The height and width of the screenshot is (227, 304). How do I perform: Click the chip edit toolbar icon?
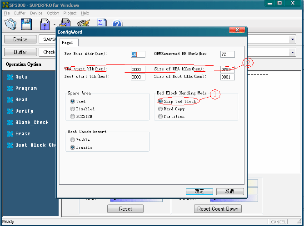[x=84, y=23]
